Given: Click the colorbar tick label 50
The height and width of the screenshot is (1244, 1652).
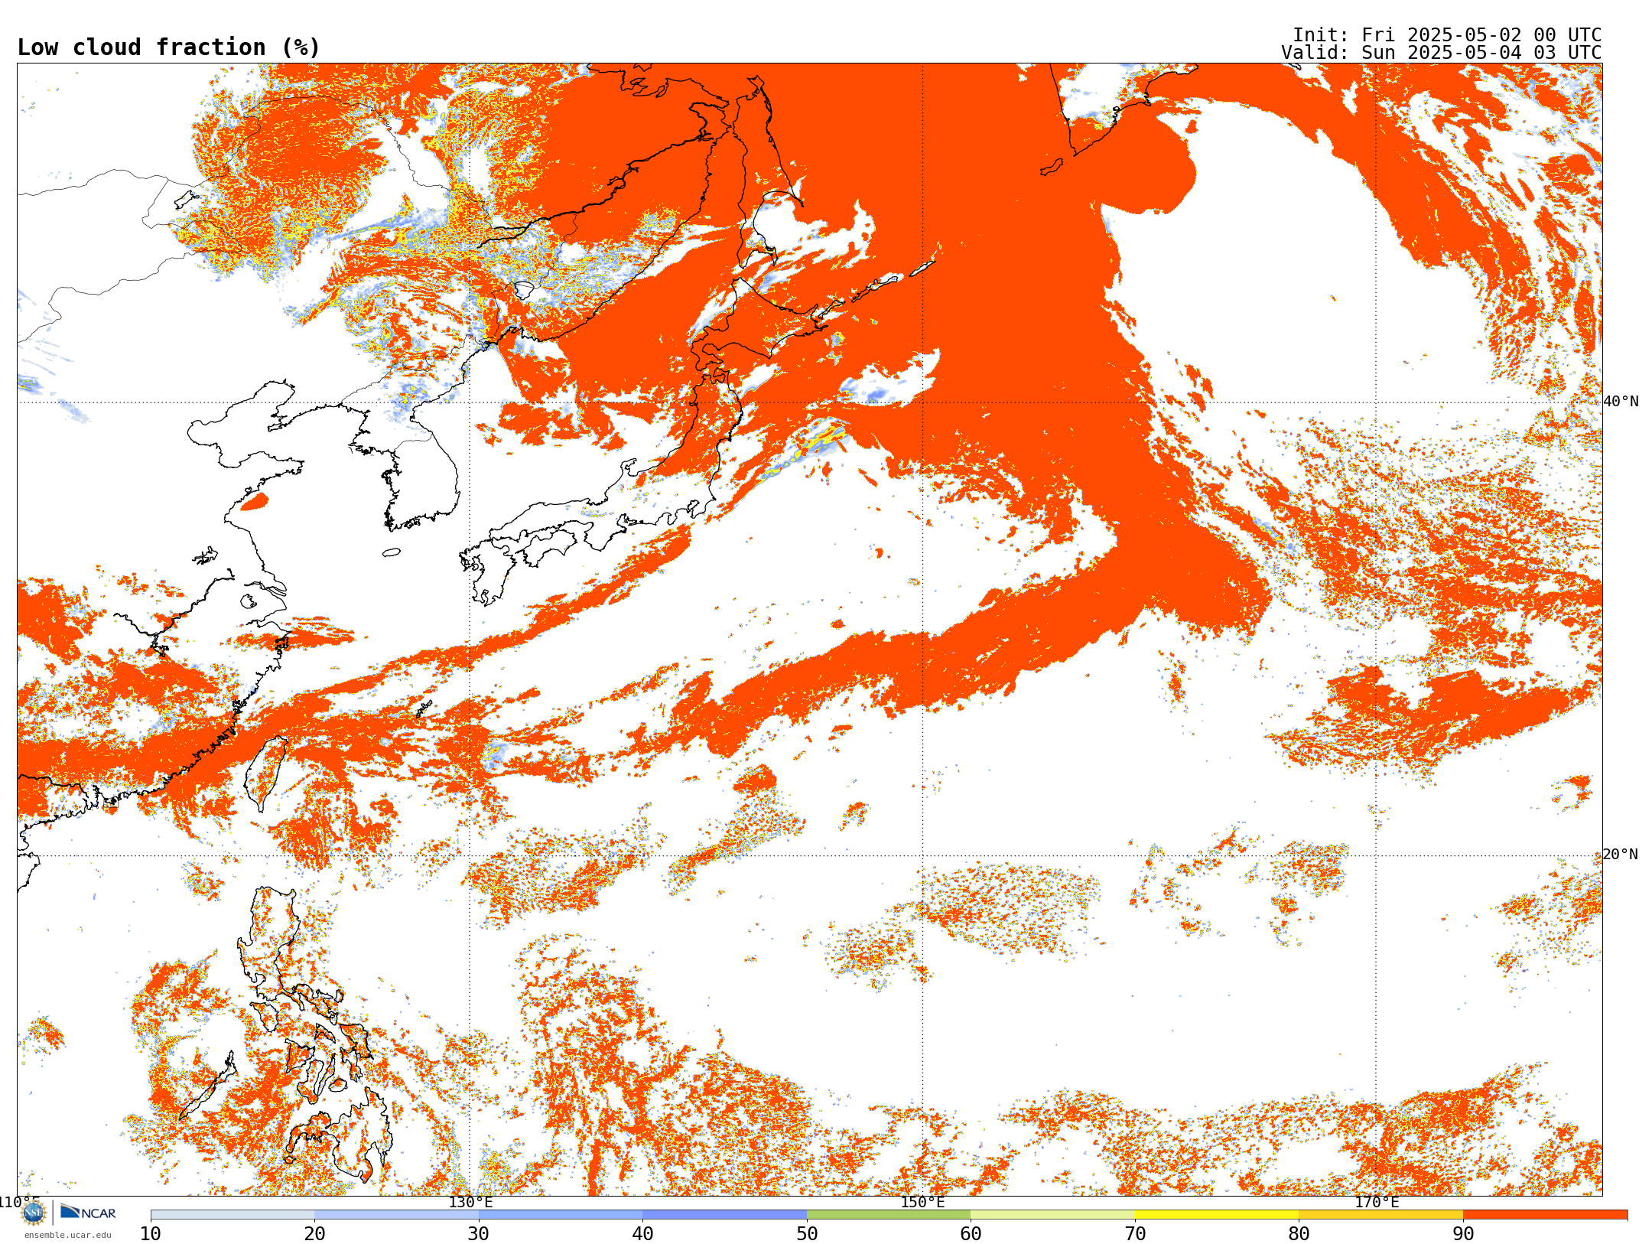Looking at the screenshot, I should 807,1234.
